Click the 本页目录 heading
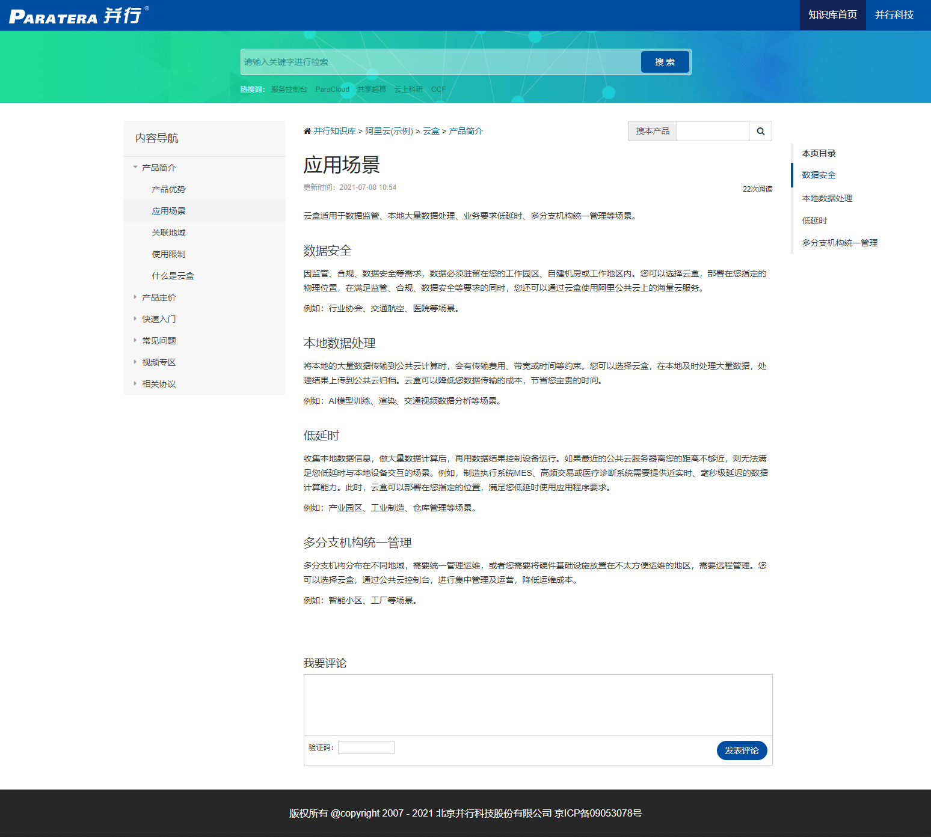 click(819, 153)
